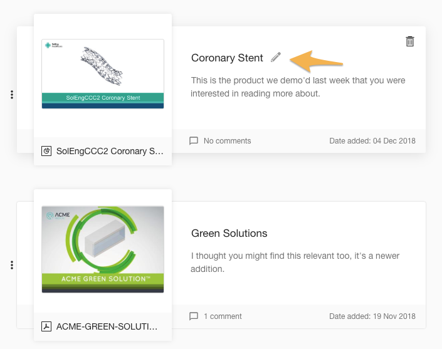The image size is (442, 349).
Task: Click the Green Solutions title
Action: (229, 233)
